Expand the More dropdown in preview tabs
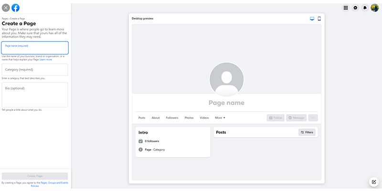The height and width of the screenshot is (191, 382). tap(220, 117)
